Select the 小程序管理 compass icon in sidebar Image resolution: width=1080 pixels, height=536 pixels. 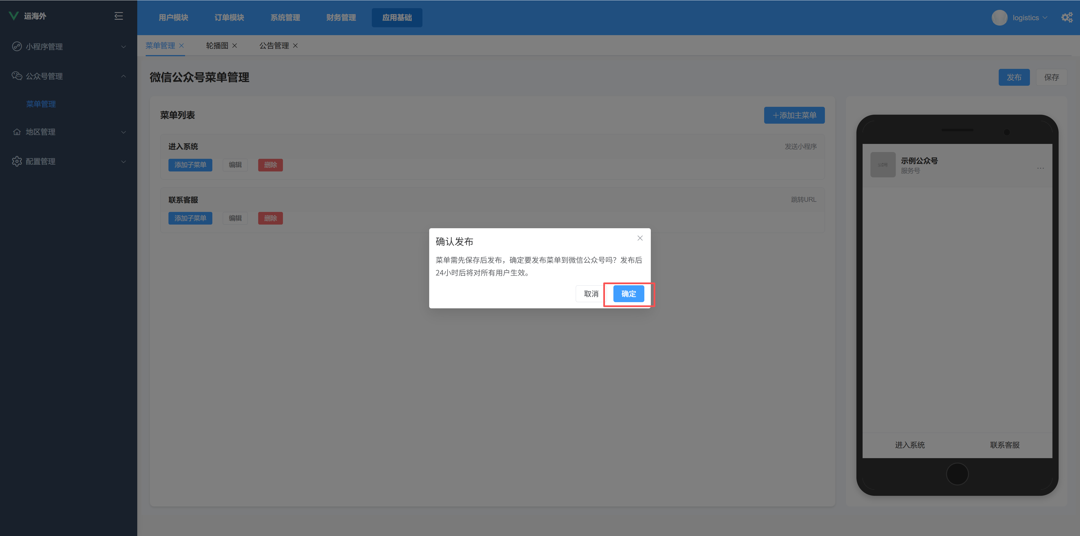pyautogui.click(x=17, y=47)
